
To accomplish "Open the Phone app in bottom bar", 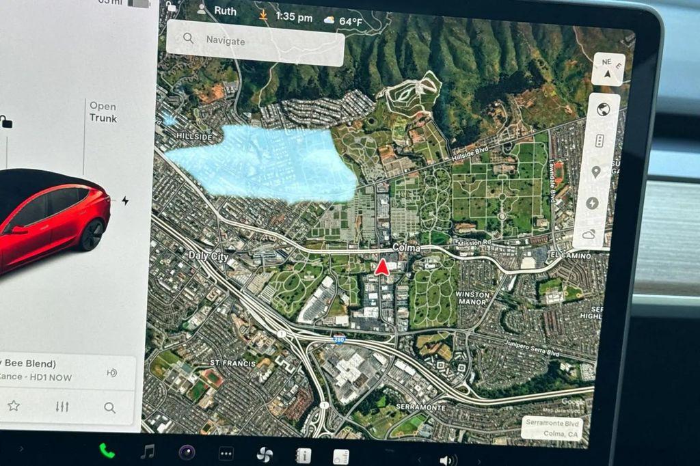I will [107, 450].
